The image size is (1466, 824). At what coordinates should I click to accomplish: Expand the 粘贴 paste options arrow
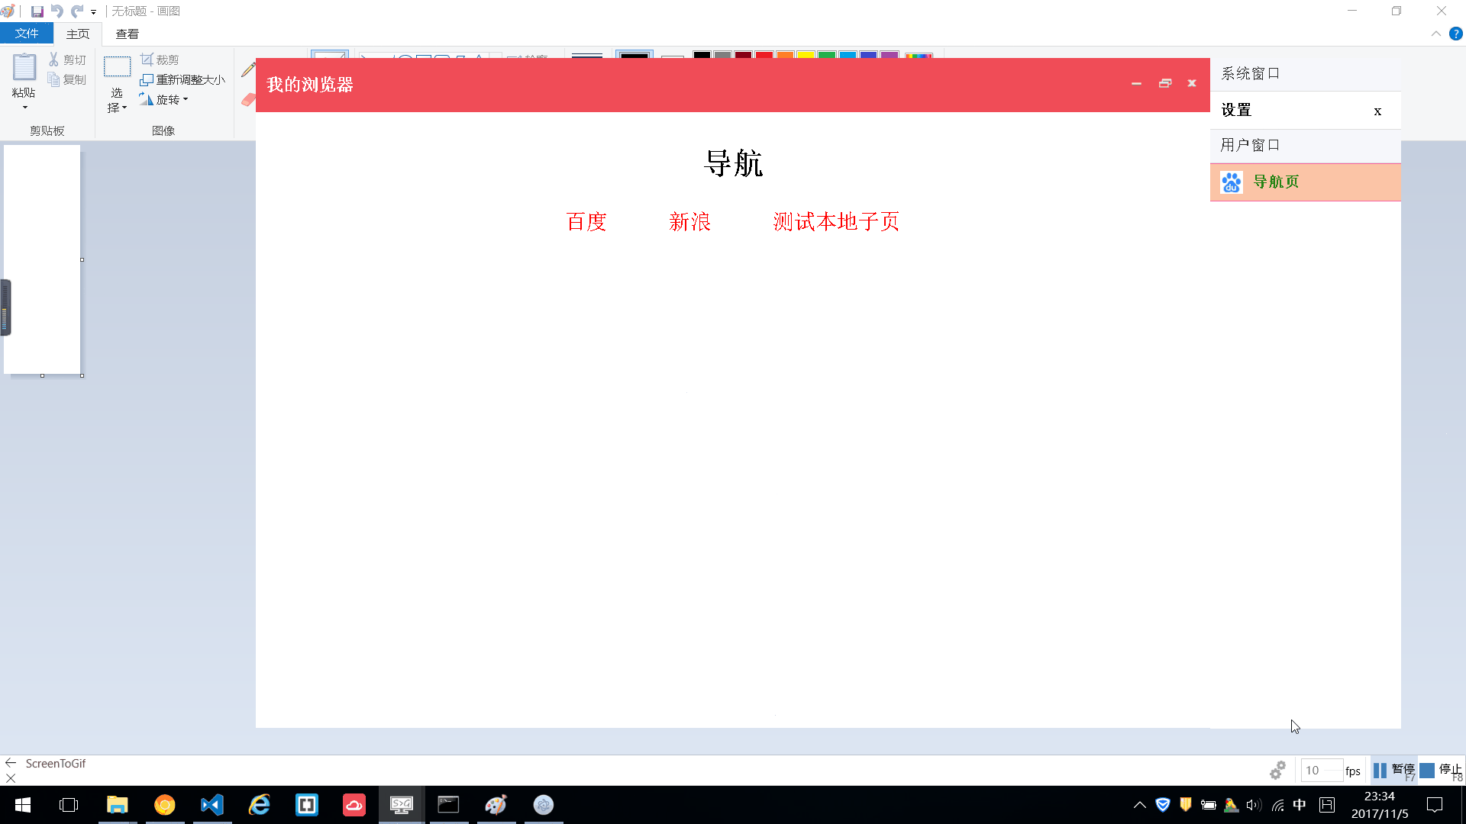click(x=24, y=108)
